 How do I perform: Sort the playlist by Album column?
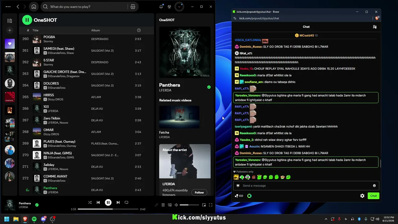click(x=95, y=30)
